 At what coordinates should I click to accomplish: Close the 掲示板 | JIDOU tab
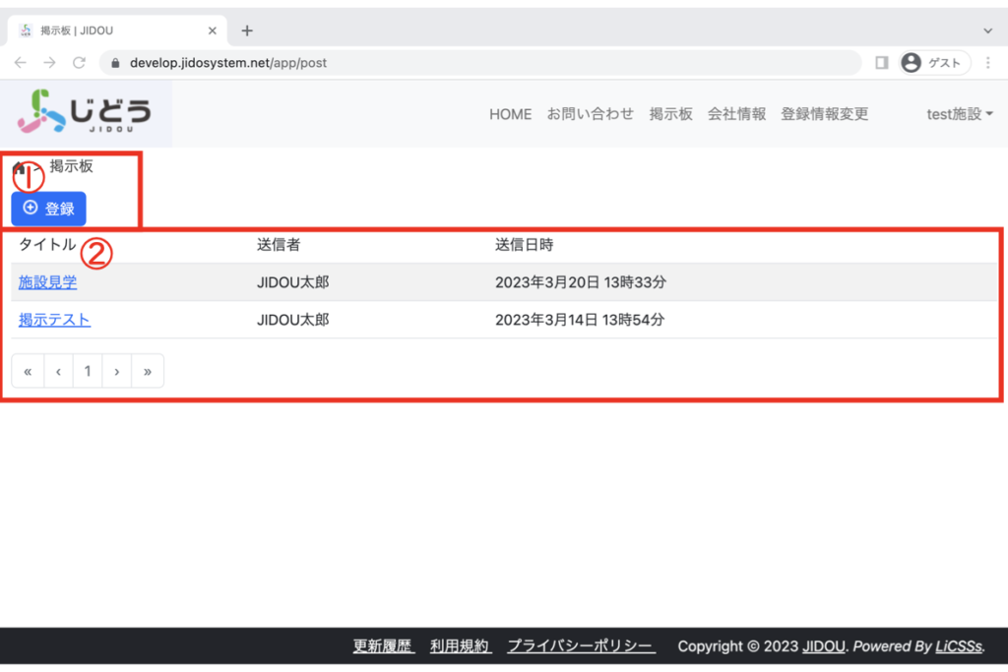pos(212,31)
